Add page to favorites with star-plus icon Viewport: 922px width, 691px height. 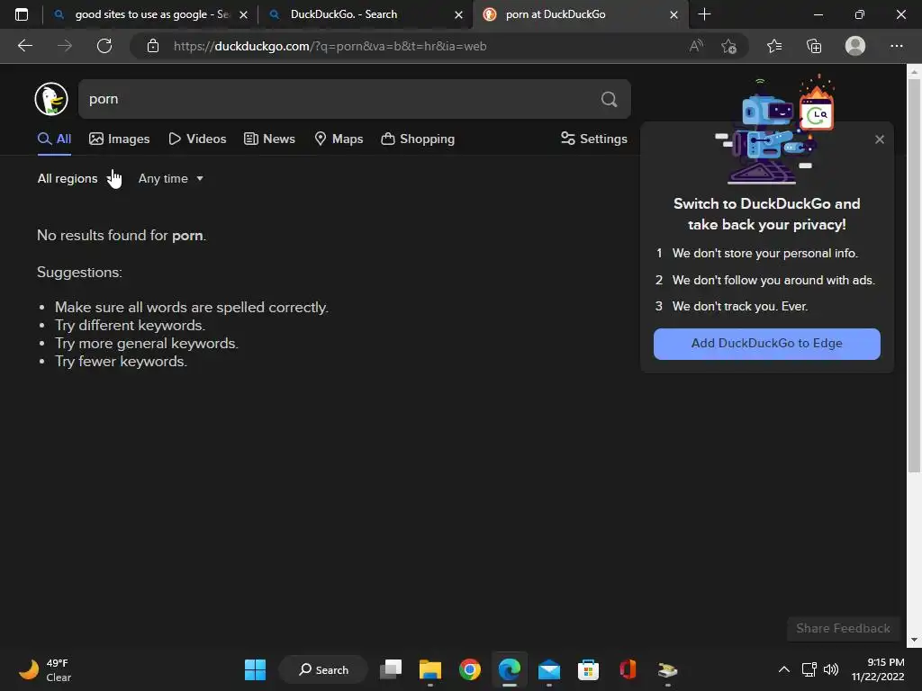[x=729, y=46]
